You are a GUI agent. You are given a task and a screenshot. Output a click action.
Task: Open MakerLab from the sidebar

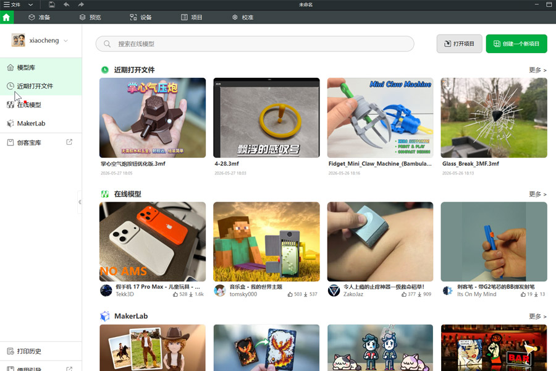coord(41,123)
